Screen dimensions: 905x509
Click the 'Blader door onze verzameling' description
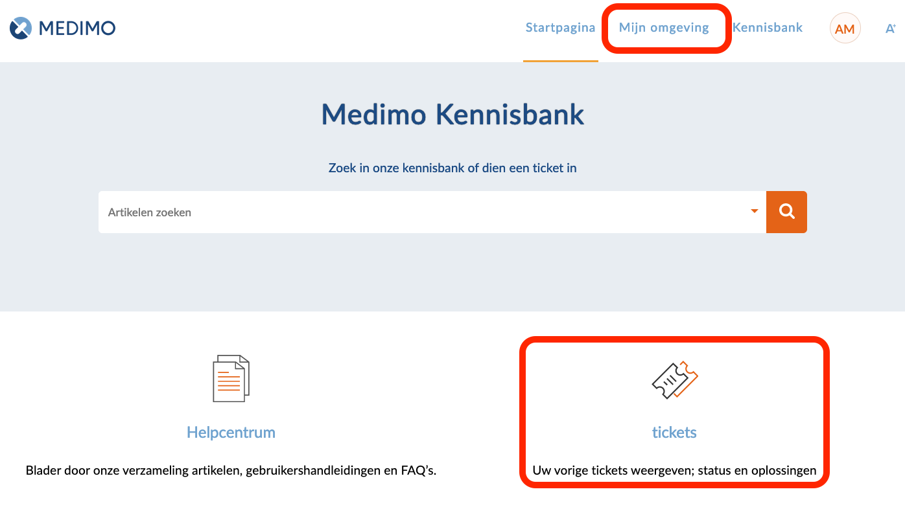click(231, 471)
